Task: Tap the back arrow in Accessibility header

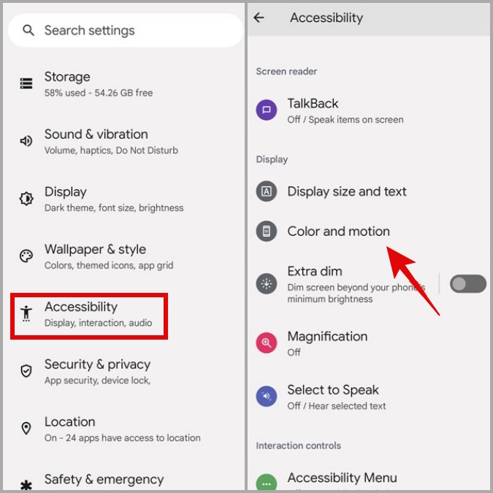Action: coord(259,18)
